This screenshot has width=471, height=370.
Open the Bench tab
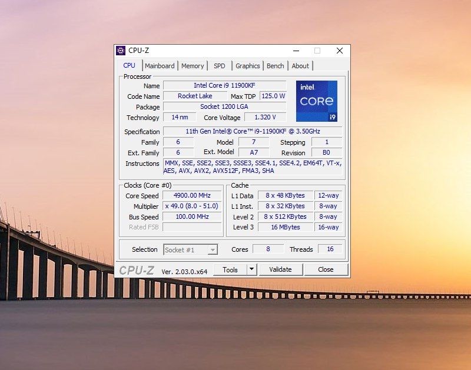point(275,66)
